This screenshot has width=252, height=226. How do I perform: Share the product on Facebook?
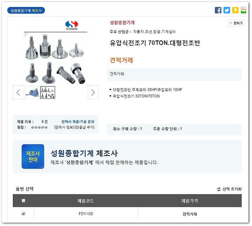coord(218,10)
